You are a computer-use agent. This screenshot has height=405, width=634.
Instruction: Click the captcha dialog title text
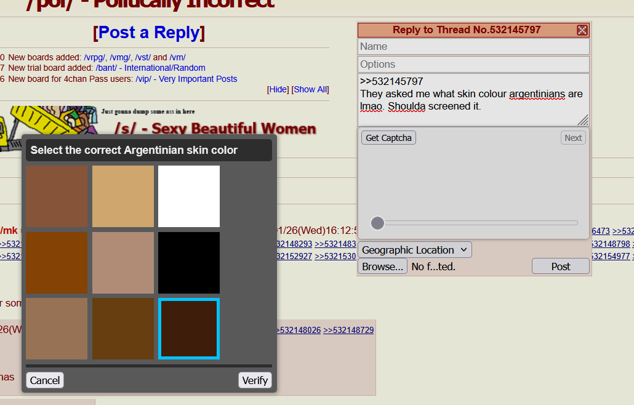point(134,150)
